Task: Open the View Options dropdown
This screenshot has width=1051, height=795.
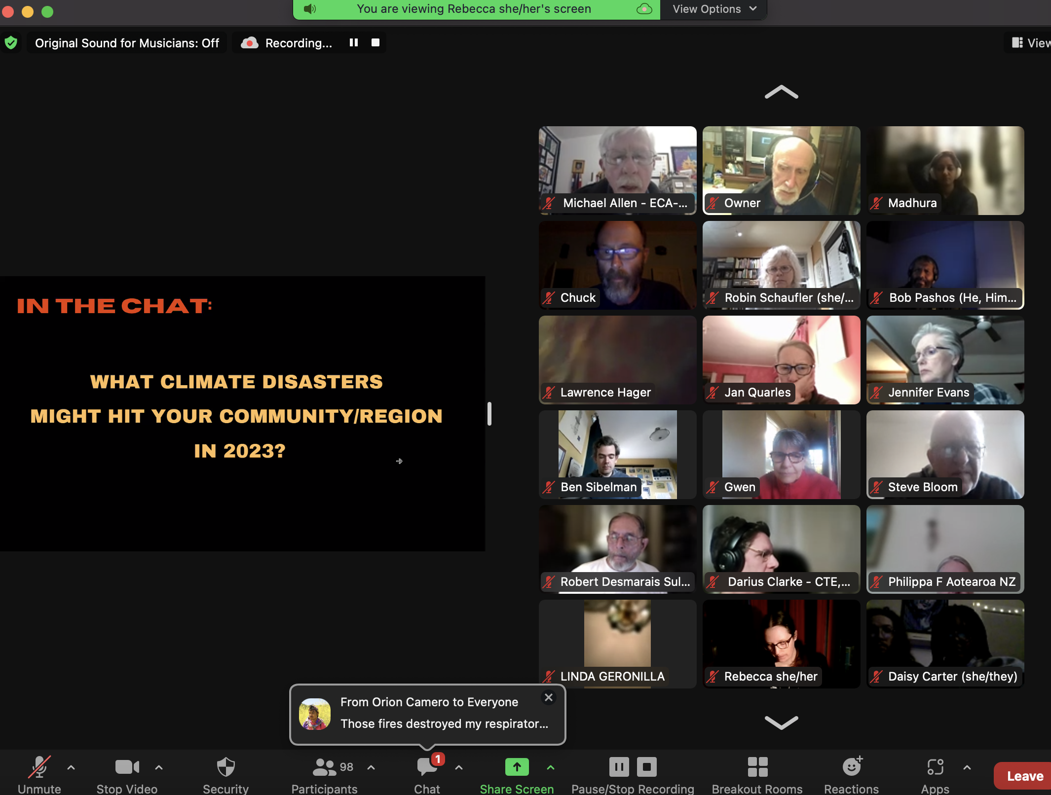Action: click(714, 9)
